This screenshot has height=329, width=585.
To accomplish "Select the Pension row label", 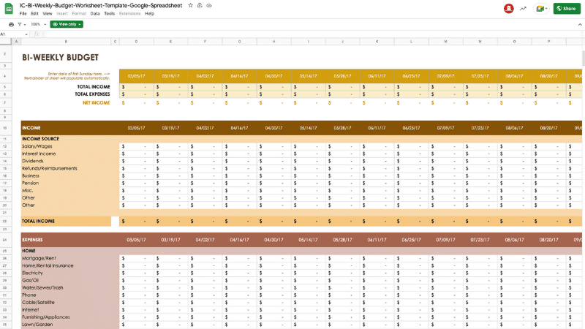I will pyautogui.click(x=30, y=184).
